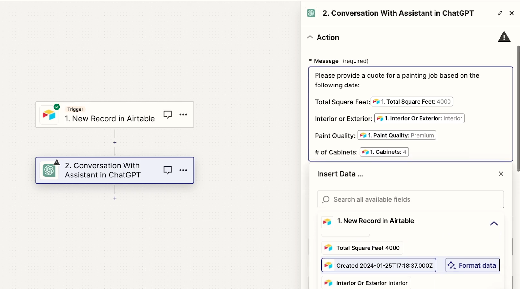This screenshot has width=520, height=289.
Task: Add a step between trigger and action
Action: click(x=115, y=143)
